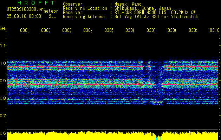Click the 'Receiving Location' label
Screen dimensions: 221x140
point(85,8)
